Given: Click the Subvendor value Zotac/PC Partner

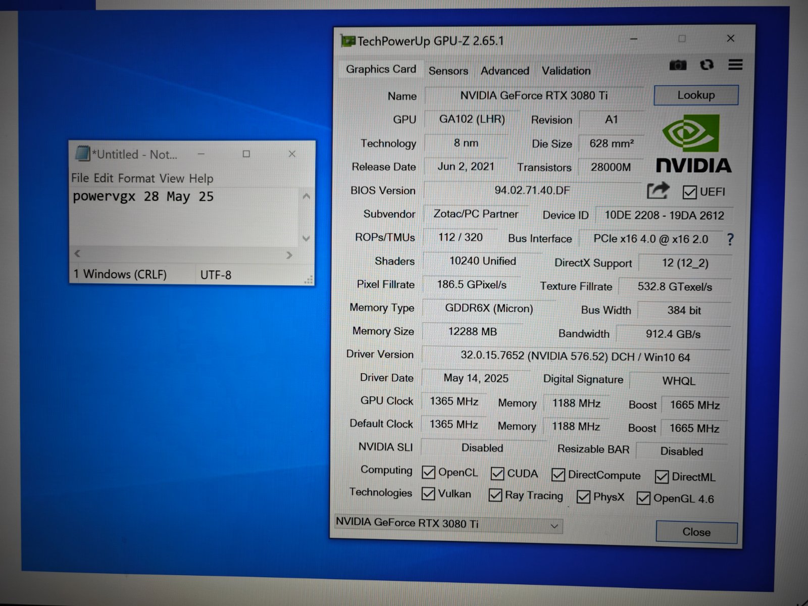Looking at the screenshot, I should pyautogui.click(x=476, y=214).
